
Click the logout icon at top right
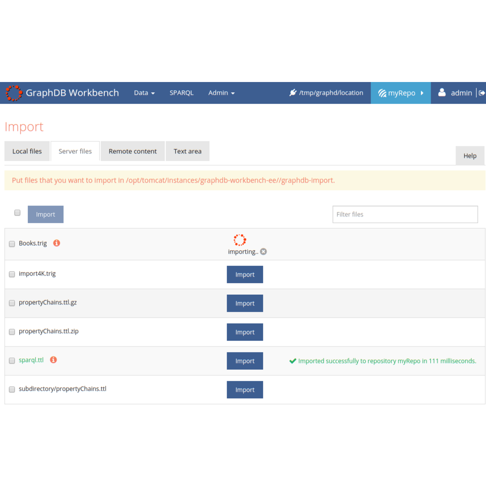482,93
